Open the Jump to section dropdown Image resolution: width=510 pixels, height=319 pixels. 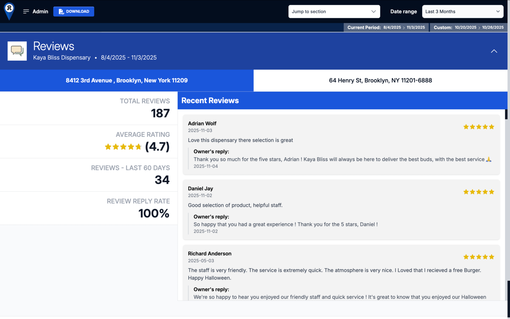pos(334,12)
